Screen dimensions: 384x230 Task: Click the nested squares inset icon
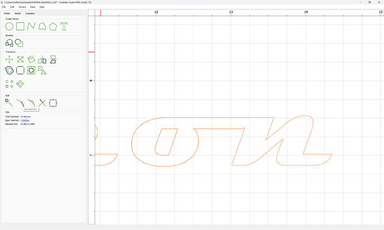(31, 71)
